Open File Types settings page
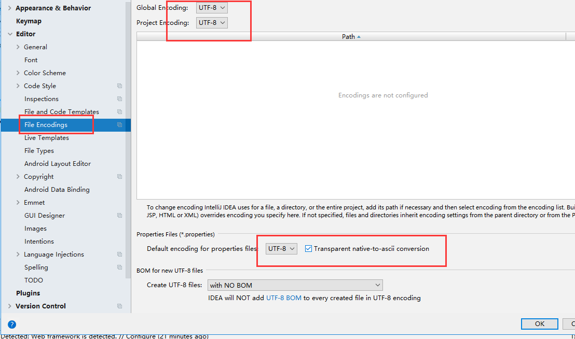Image resolution: width=575 pixels, height=339 pixels. (39, 151)
